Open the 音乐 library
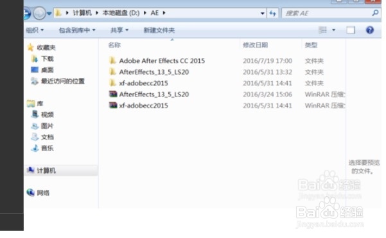The height and width of the screenshot is (238, 386). 48,148
